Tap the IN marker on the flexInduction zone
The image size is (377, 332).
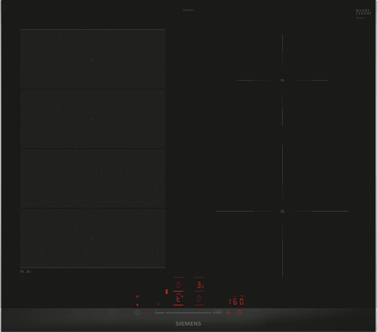click(21, 272)
